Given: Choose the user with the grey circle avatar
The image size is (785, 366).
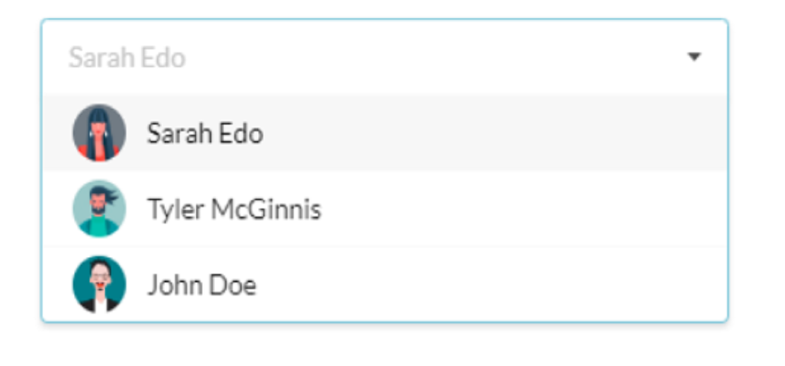Looking at the screenshot, I should pyautogui.click(x=385, y=133).
